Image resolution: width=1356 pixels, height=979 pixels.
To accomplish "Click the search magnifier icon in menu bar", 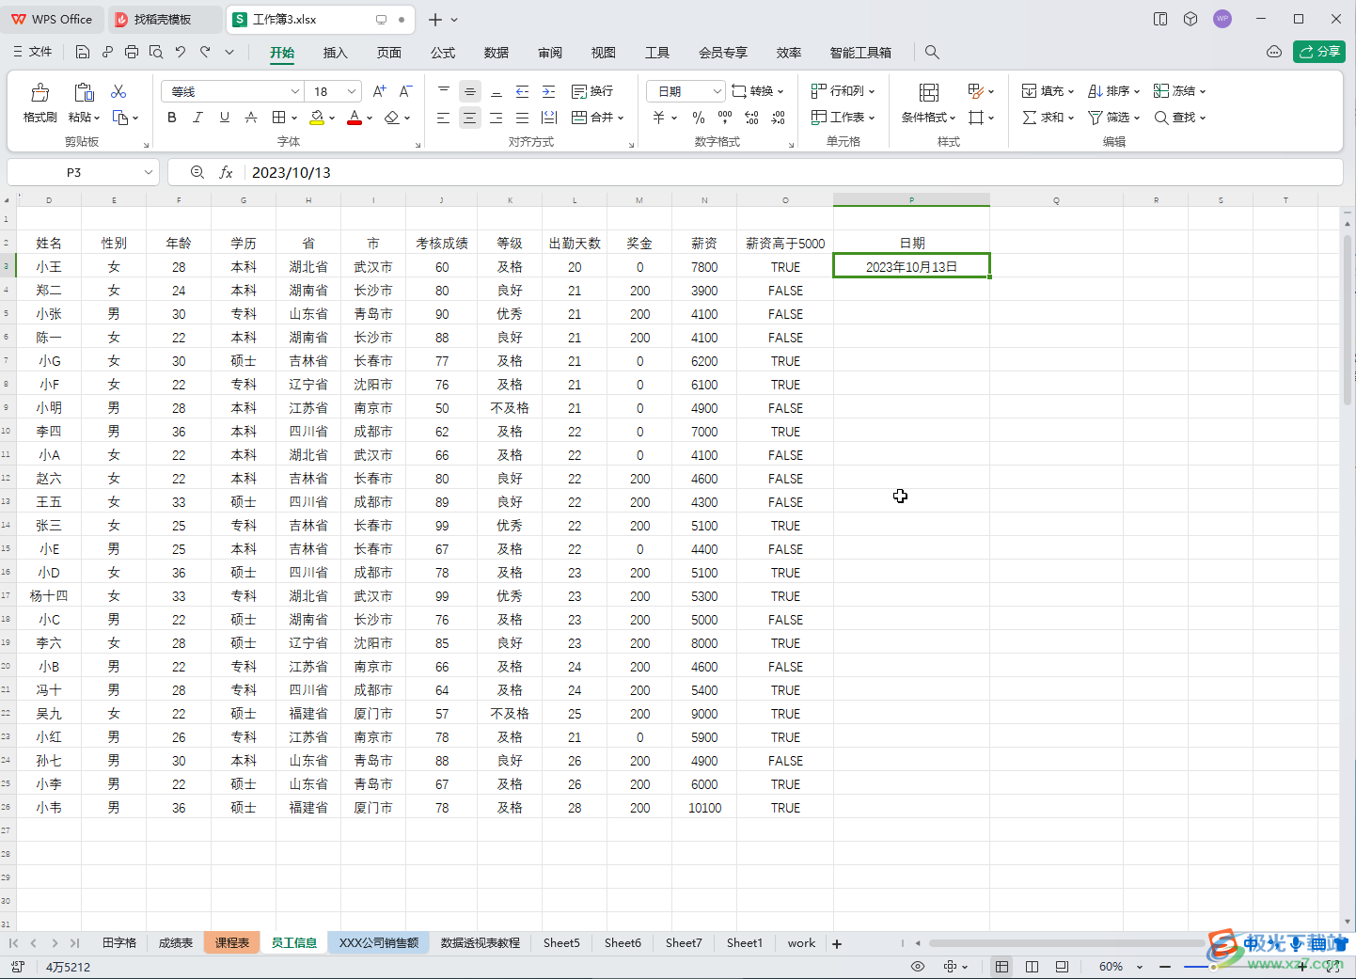I will [932, 53].
